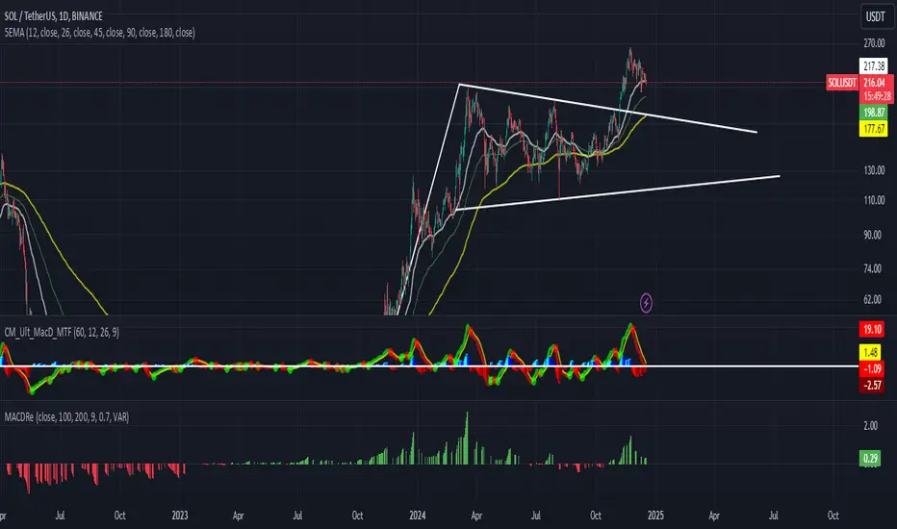Select the lower white ascending trendline

coord(618,192)
